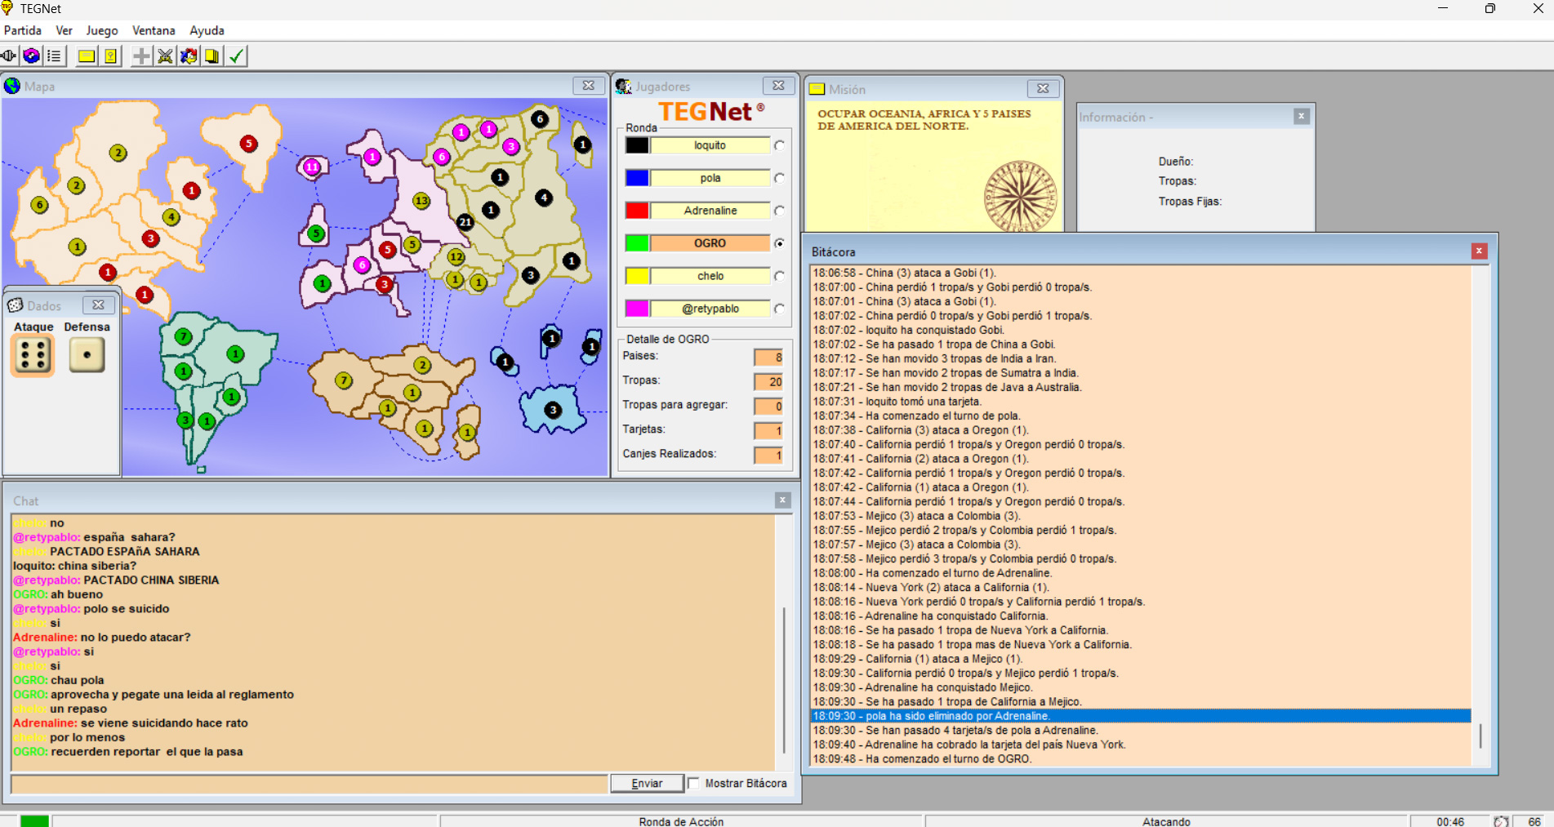
Task: Close the Bitácora panel
Action: [1478, 251]
